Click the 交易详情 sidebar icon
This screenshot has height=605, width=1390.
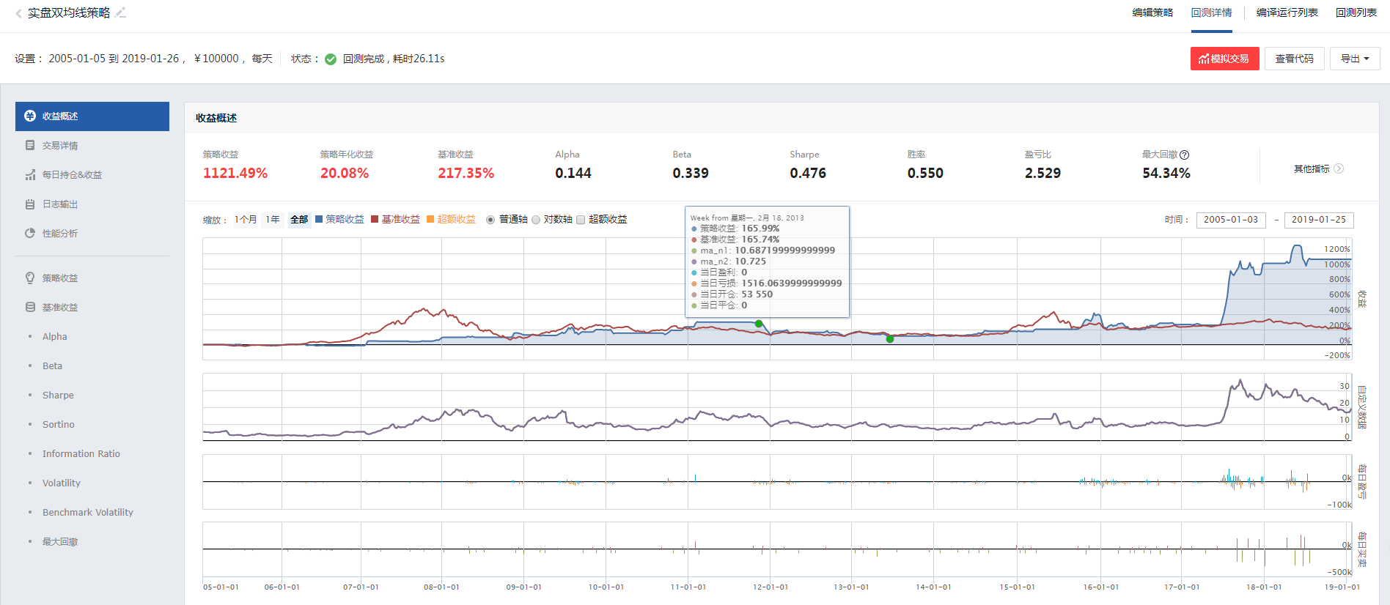30,145
